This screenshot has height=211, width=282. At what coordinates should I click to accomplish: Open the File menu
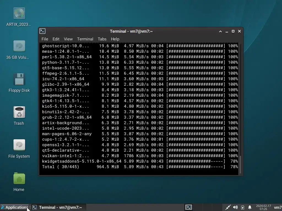point(45,39)
